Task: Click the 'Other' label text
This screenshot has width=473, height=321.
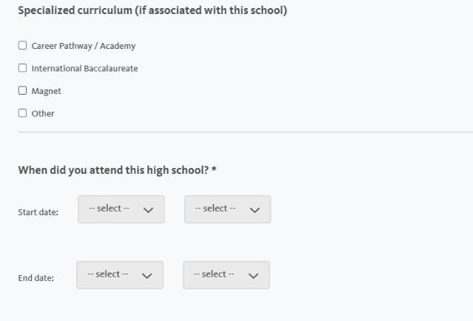Action: click(43, 113)
